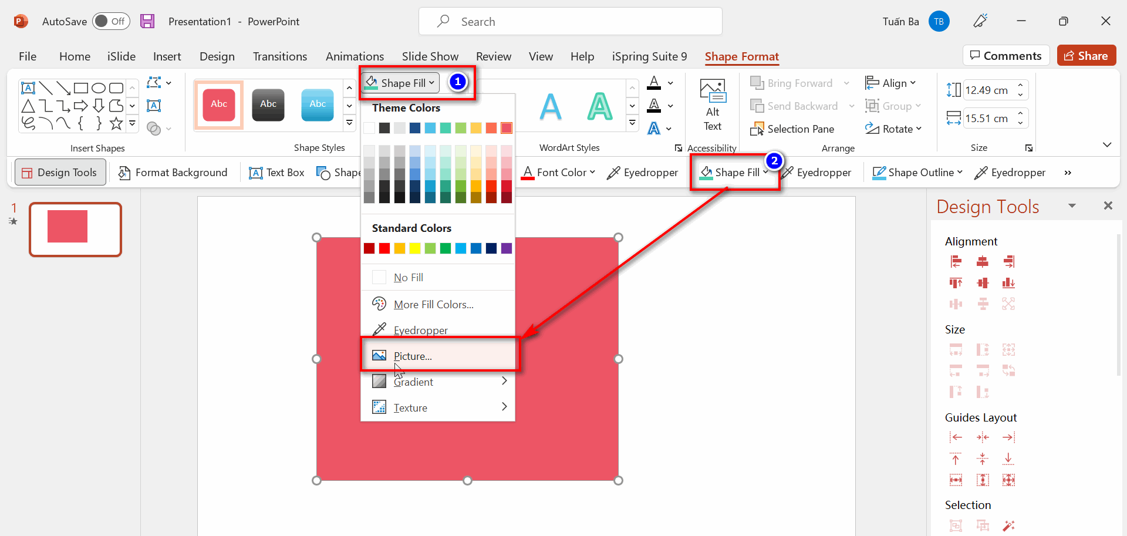Open the Design tab
This screenshot has width=1127, height=536.
[x=217, y=56]
